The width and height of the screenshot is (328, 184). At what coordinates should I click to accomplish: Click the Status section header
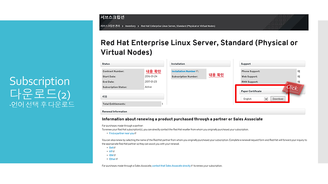coord(132,64)
